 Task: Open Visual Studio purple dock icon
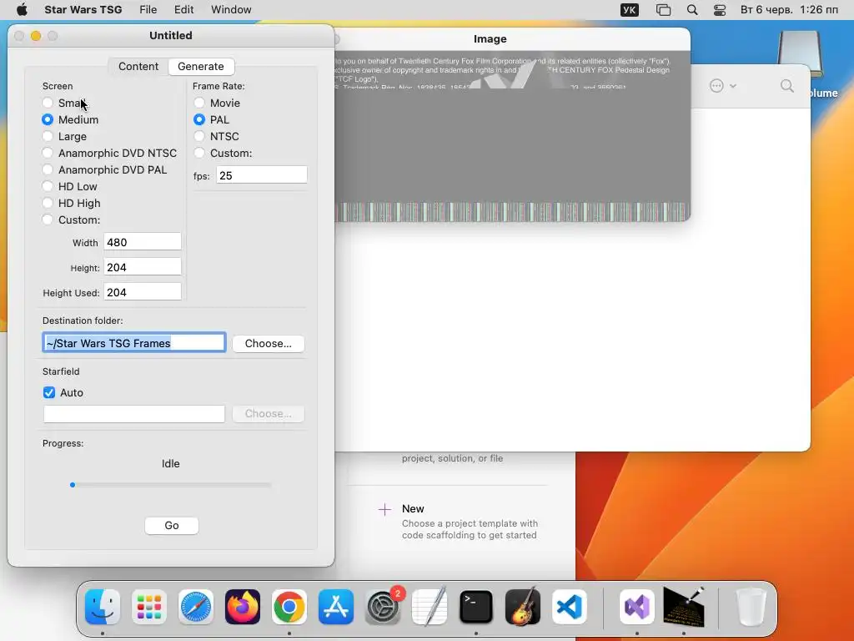[636, 607]
